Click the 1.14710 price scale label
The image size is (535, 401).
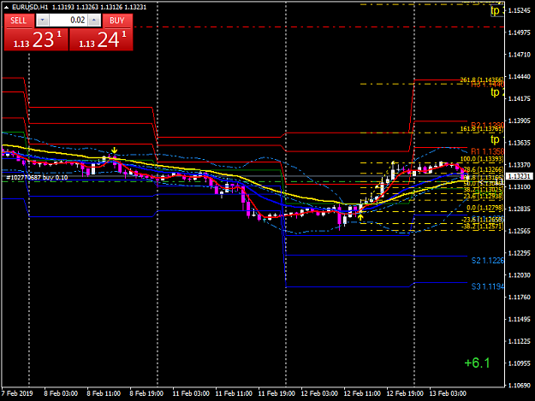(x=520, y=55)
